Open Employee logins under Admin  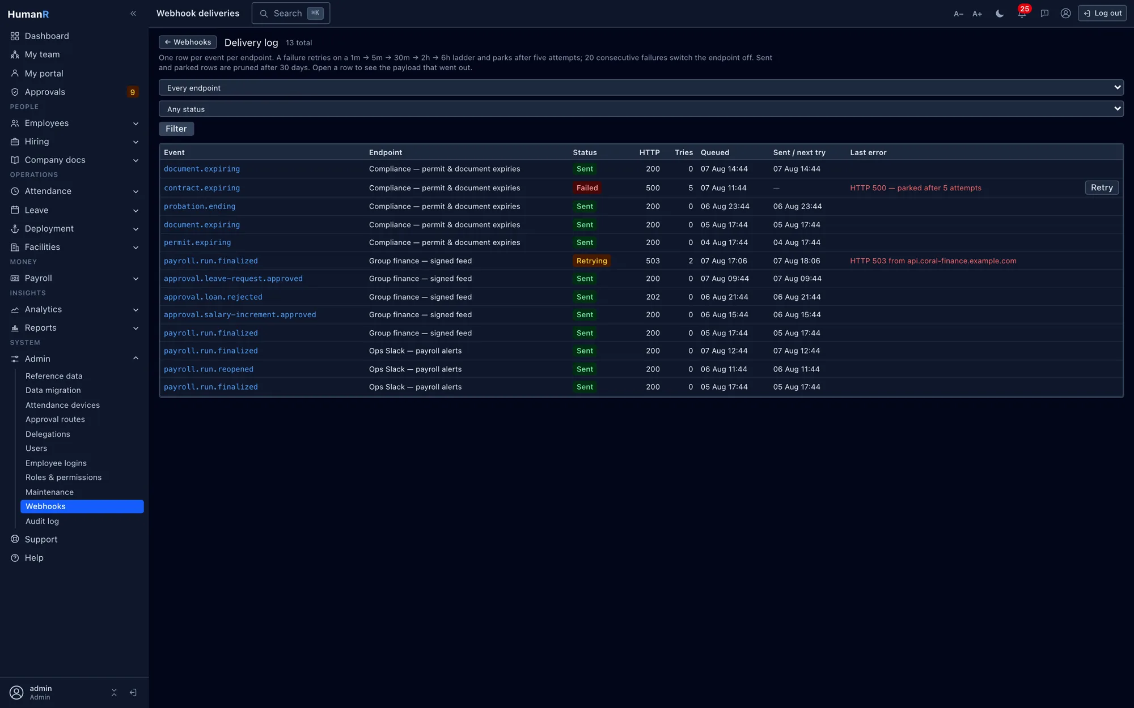point(82,463)
